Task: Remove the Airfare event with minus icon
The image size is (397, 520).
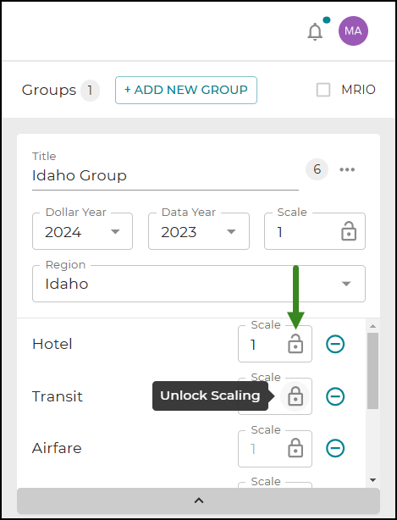Action: (335, 448)
